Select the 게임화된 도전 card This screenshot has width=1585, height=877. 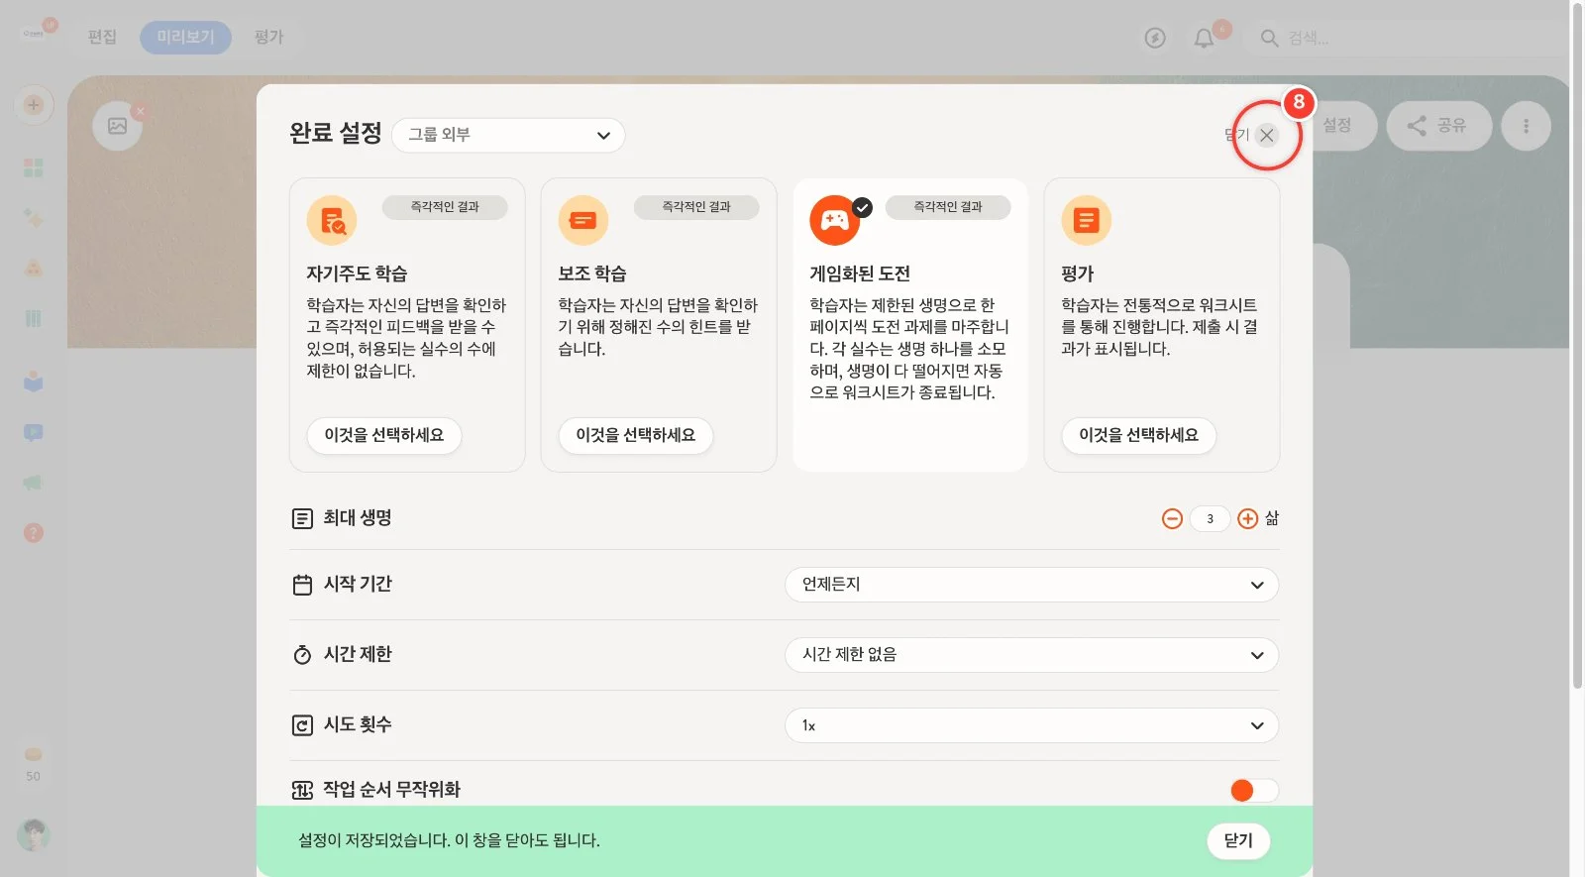(x=910, y=325)
